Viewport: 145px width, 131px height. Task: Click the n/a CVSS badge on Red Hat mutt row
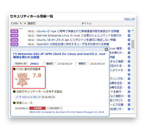[x=14, y=36]
